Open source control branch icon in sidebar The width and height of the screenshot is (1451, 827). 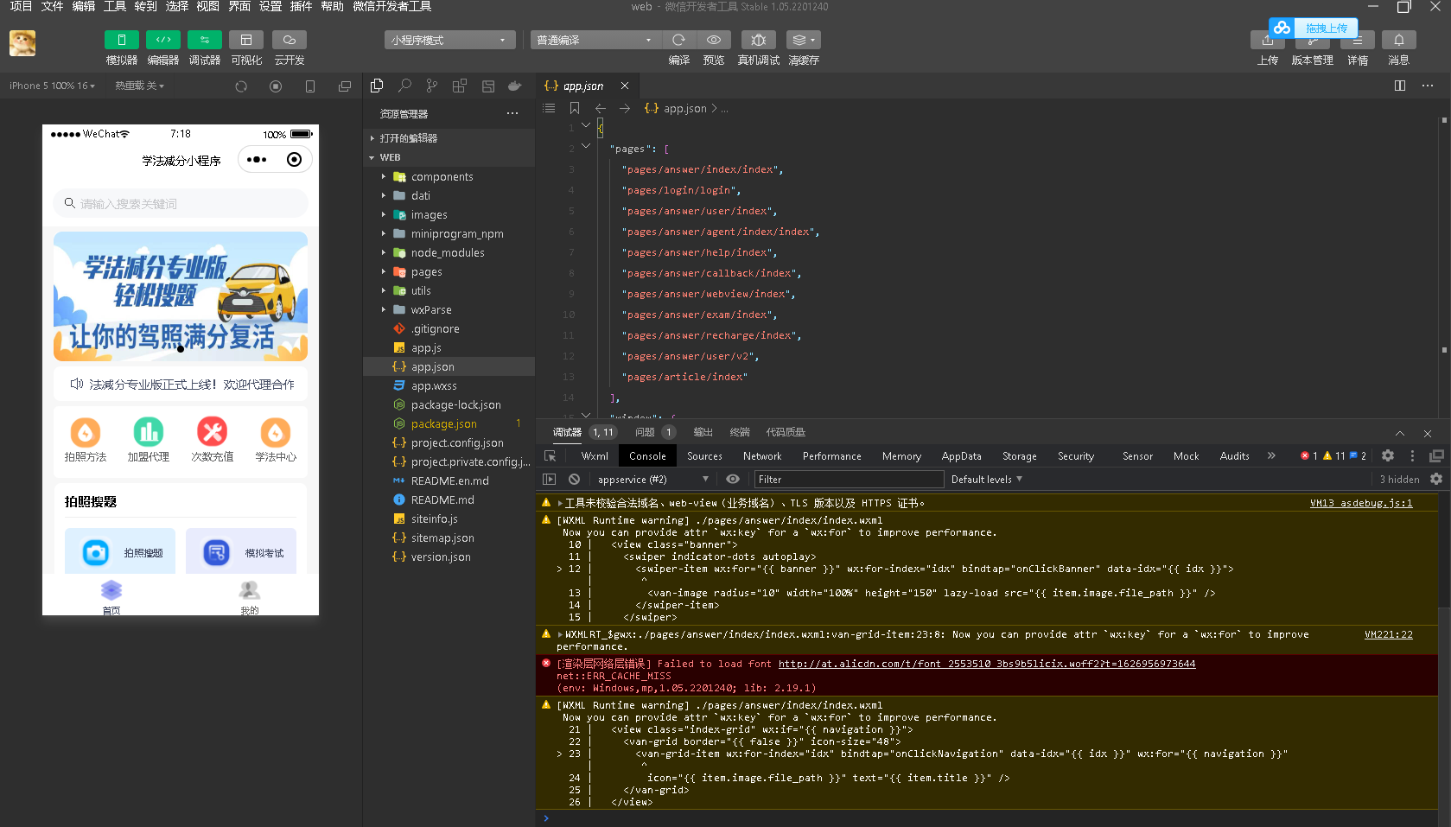click(432, 86)
